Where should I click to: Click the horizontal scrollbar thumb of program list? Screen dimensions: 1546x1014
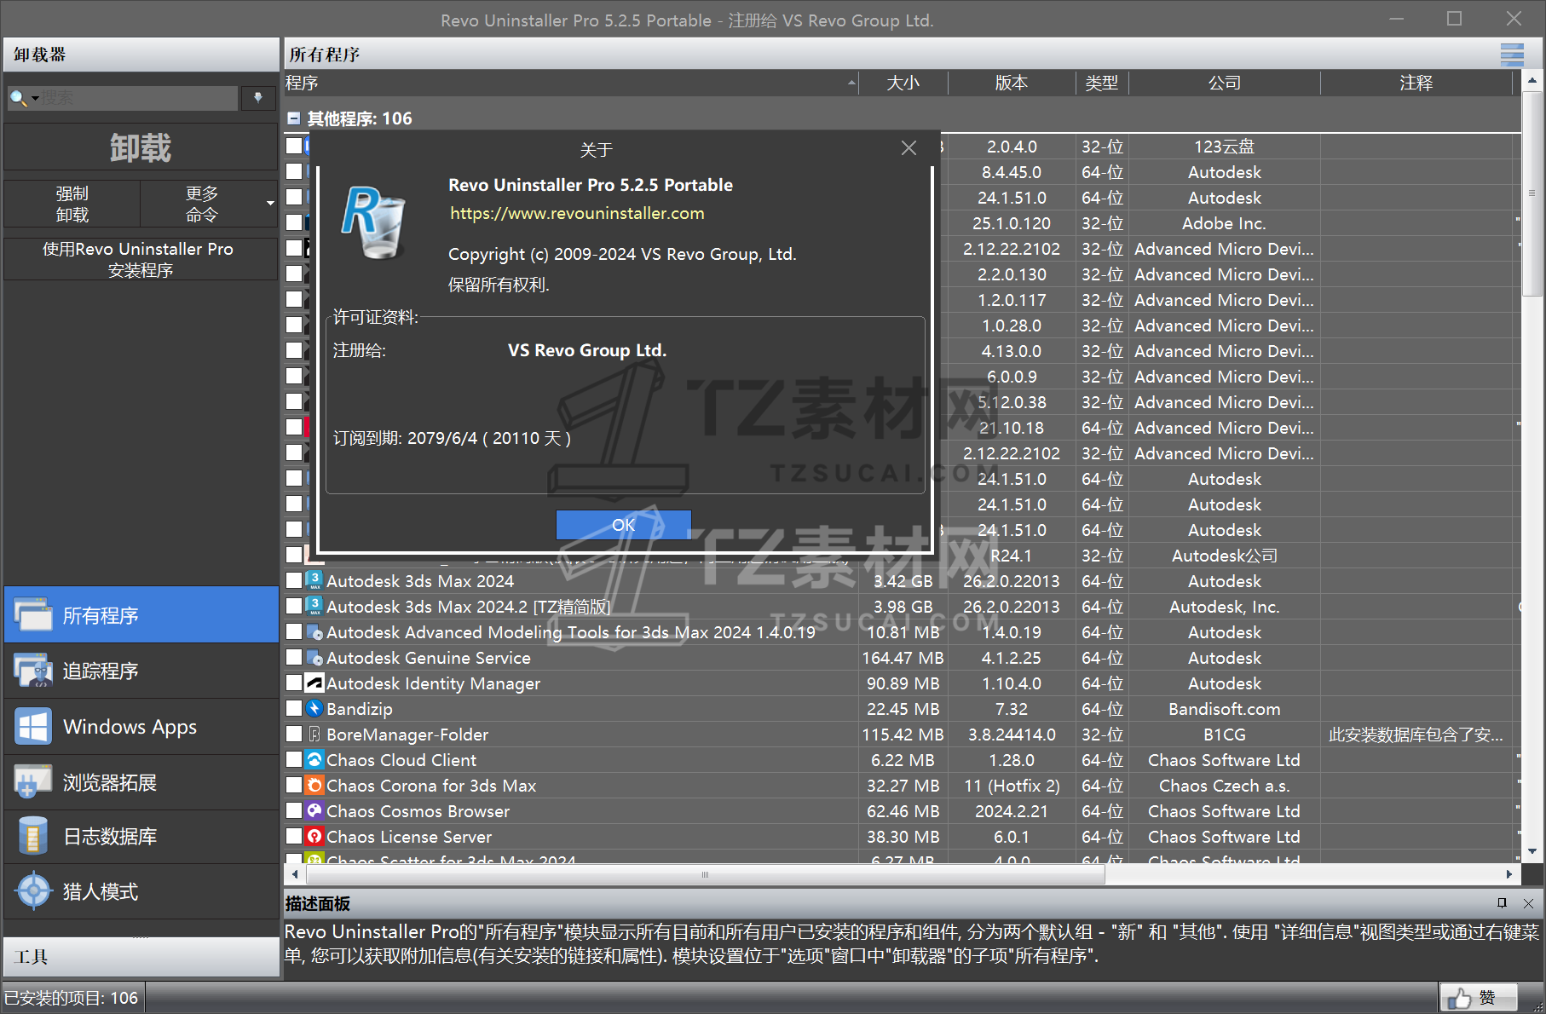[x=705, y=874]
